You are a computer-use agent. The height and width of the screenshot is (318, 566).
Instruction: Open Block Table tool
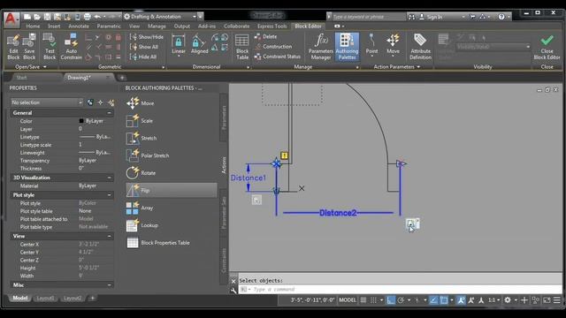(x=242, y=47)
